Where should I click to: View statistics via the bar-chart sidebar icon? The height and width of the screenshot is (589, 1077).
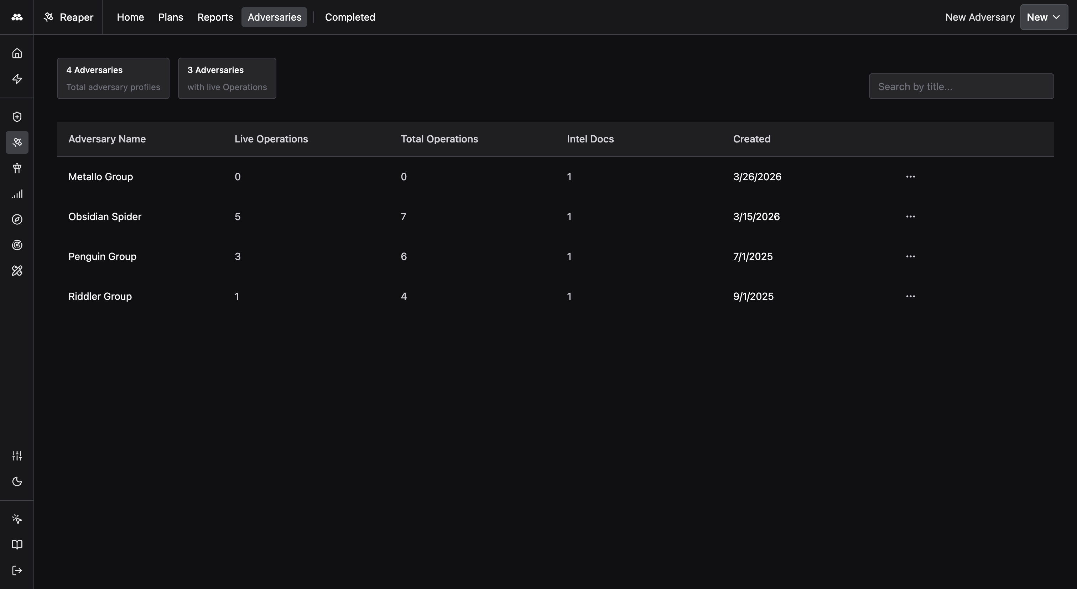coord(17,194)
